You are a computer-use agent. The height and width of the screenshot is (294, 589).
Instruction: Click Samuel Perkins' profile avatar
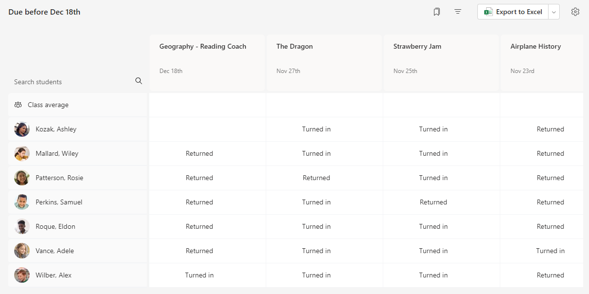[22, 202]
